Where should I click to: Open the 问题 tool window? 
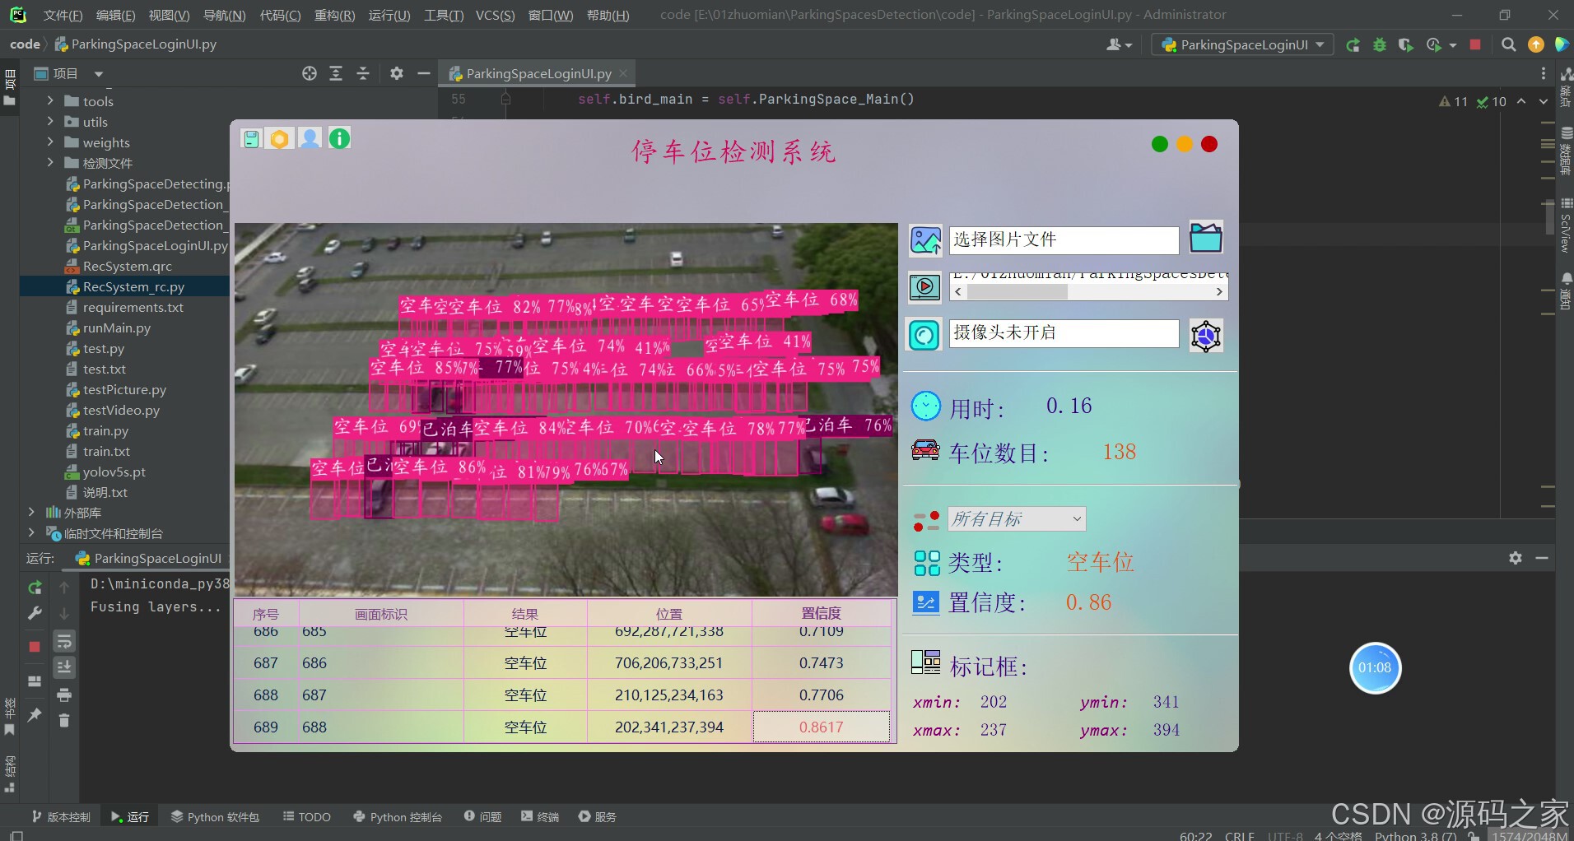[483, 816]
